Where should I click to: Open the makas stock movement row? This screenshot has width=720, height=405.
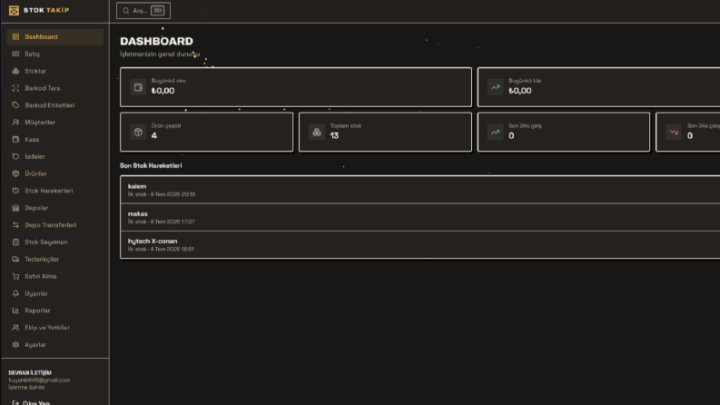tap(420, 217)
